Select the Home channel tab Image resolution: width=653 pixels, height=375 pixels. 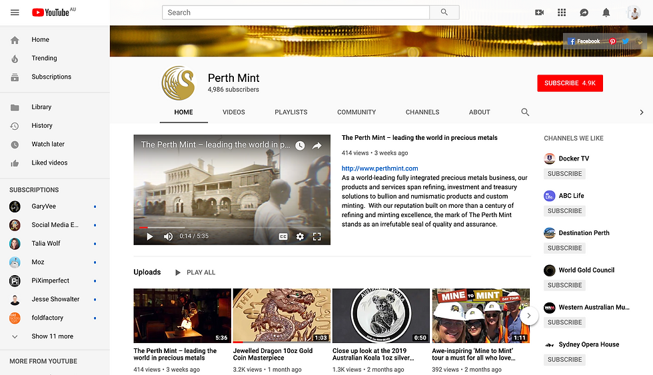coord(184,113)
